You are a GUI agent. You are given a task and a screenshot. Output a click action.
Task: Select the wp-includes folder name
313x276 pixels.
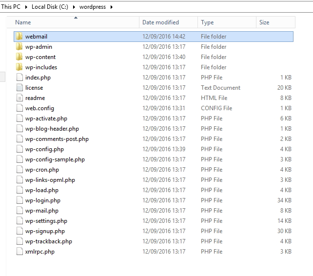point(41,67)
